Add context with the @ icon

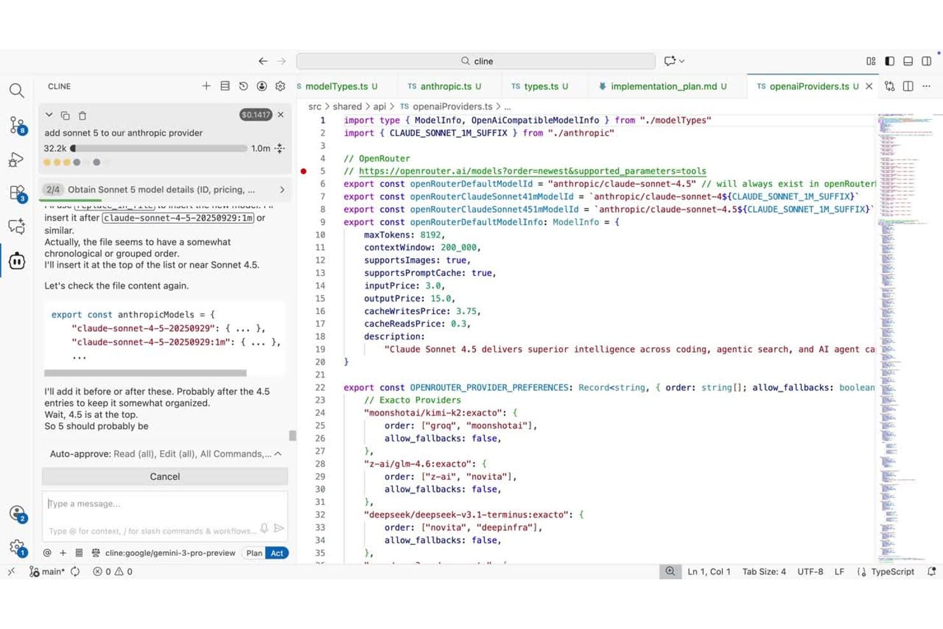(x=47, y=553)
